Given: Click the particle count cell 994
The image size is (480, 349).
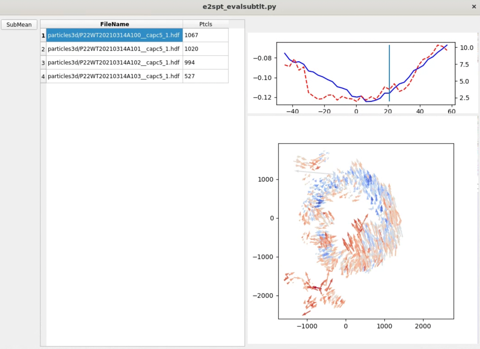Looking at the screenshot, I should click(205, 62).
